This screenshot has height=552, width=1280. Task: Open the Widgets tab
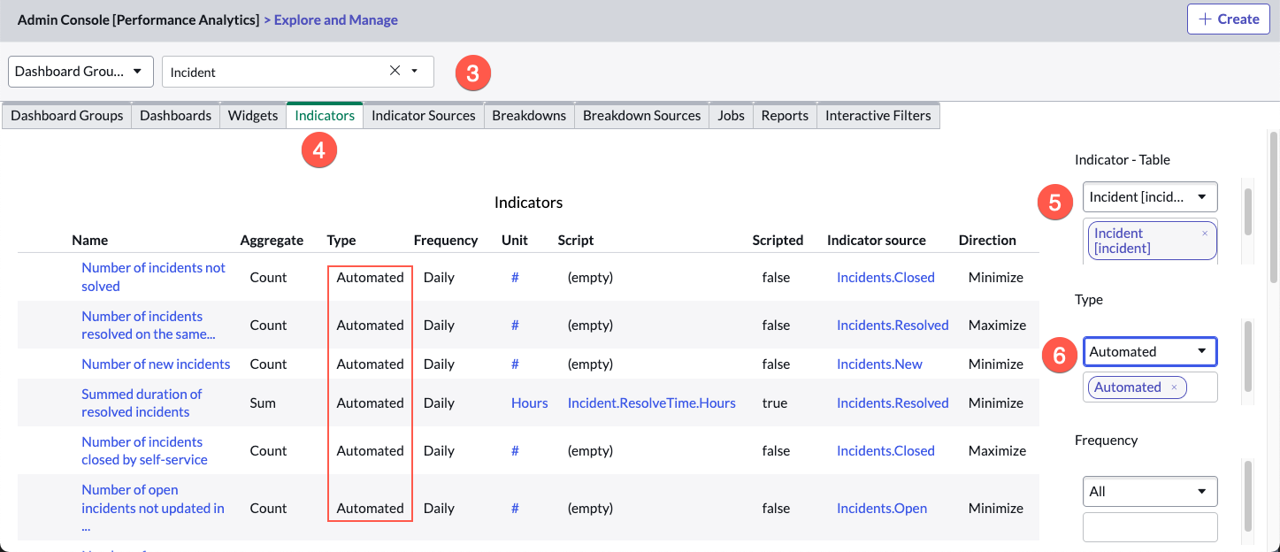click(253, 116)
